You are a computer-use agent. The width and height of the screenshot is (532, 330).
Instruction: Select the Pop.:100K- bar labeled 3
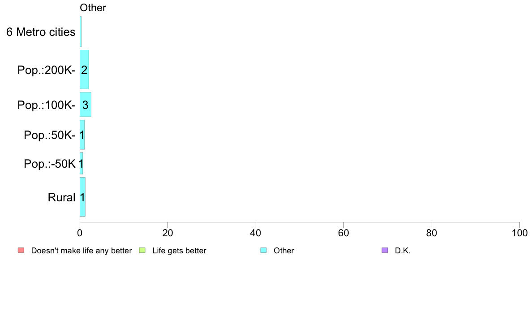pos(86,104)
